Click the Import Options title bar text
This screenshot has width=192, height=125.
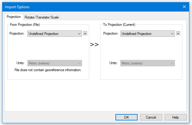17,7
